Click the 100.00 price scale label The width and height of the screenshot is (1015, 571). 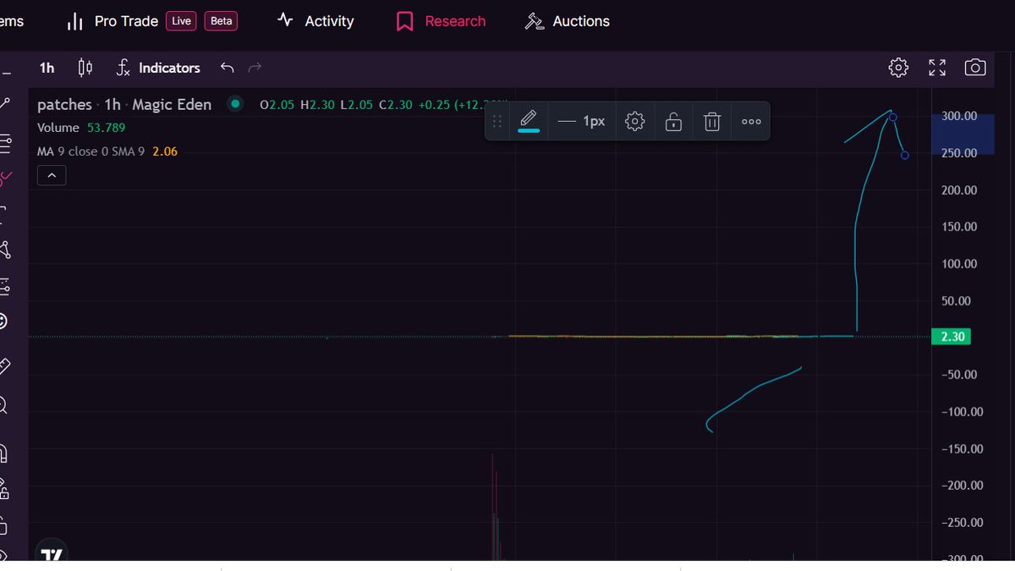pos(959,264)
